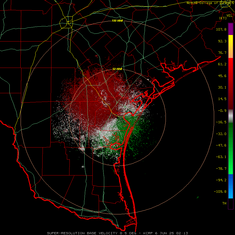This screenshot has width=235, height=235.
Task: Click the 61.2 legend value
Action: pyautogui.click(x=222, y=64)
